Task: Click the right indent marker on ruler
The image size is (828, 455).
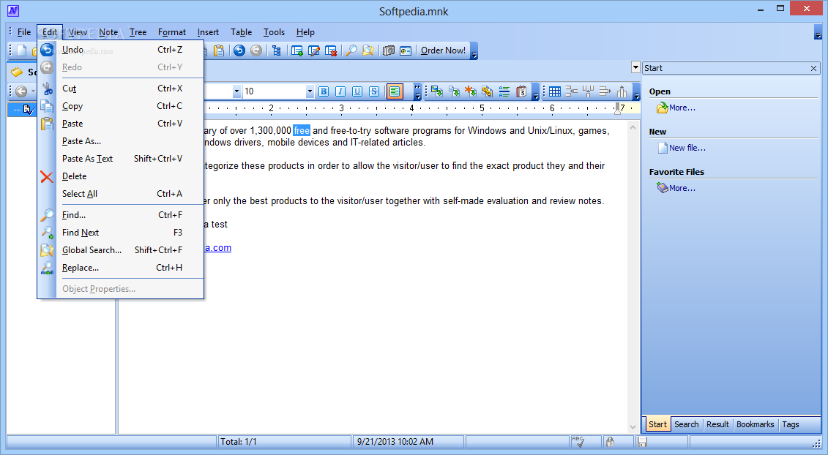Action: [x=617, y=109]
